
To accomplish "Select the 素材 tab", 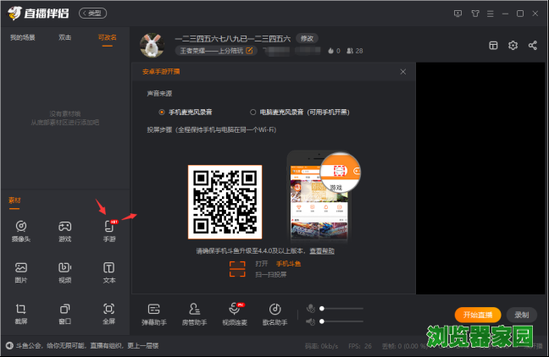I will [14, 200].
